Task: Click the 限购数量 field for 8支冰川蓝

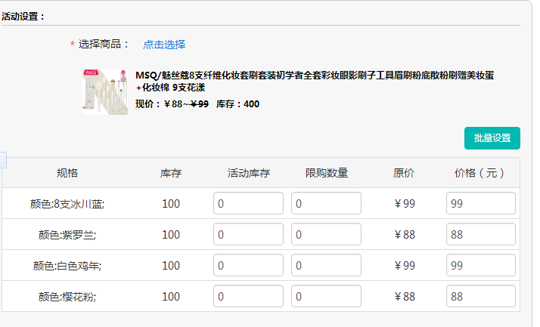Action: (x=327, y=203)
